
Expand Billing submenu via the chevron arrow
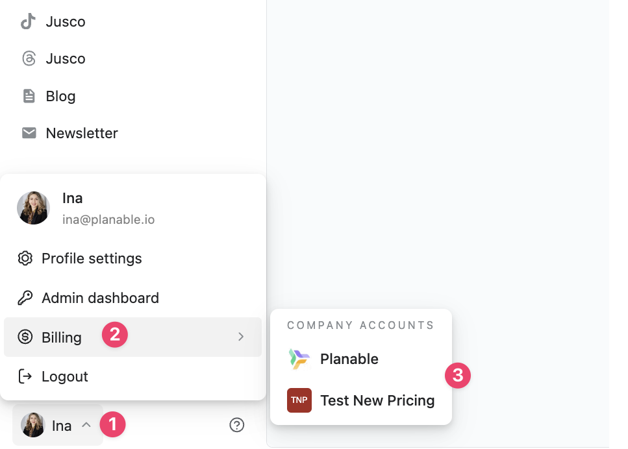pos(241,337)
